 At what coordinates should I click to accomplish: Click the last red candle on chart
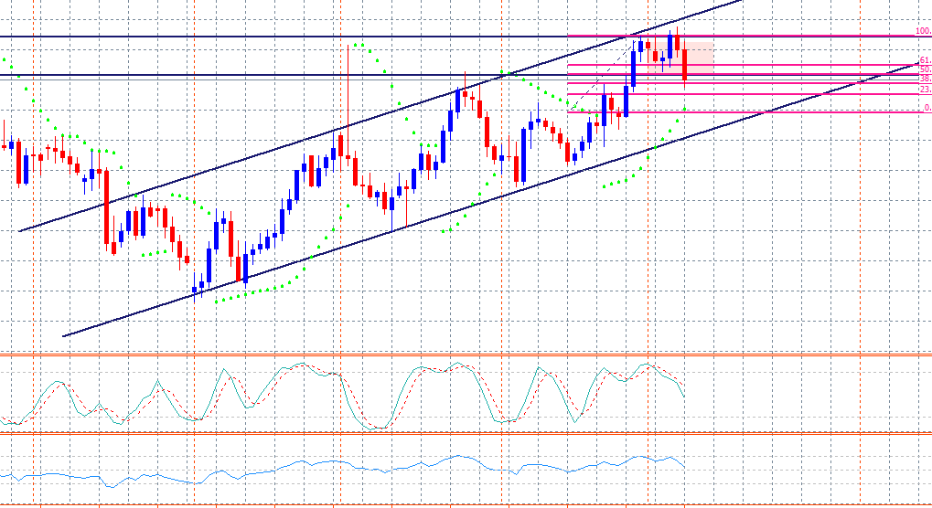click(x=685, y=64)
